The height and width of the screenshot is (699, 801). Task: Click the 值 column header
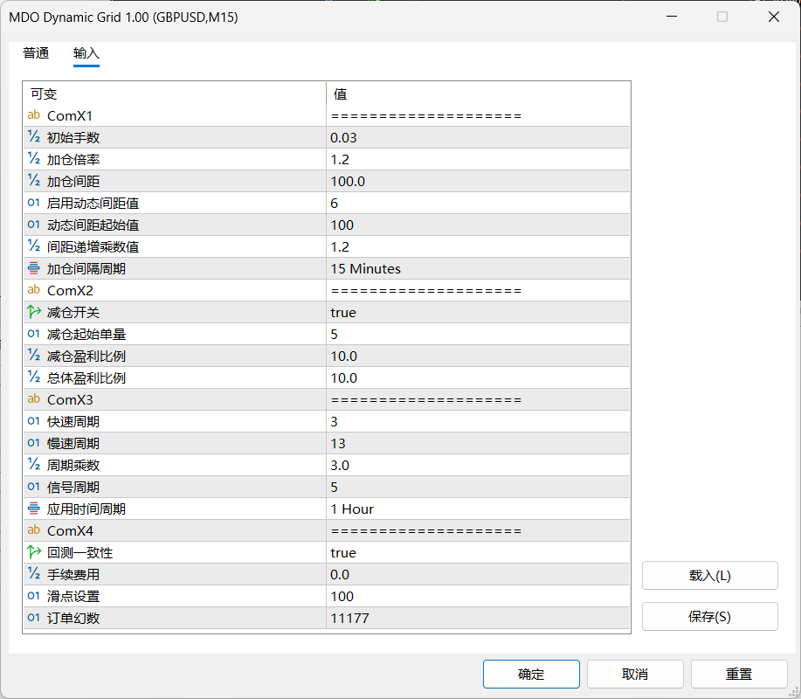[478, 93]
